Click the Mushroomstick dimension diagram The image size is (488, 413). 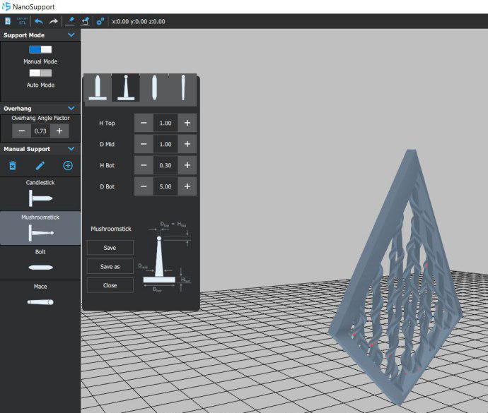164,257
